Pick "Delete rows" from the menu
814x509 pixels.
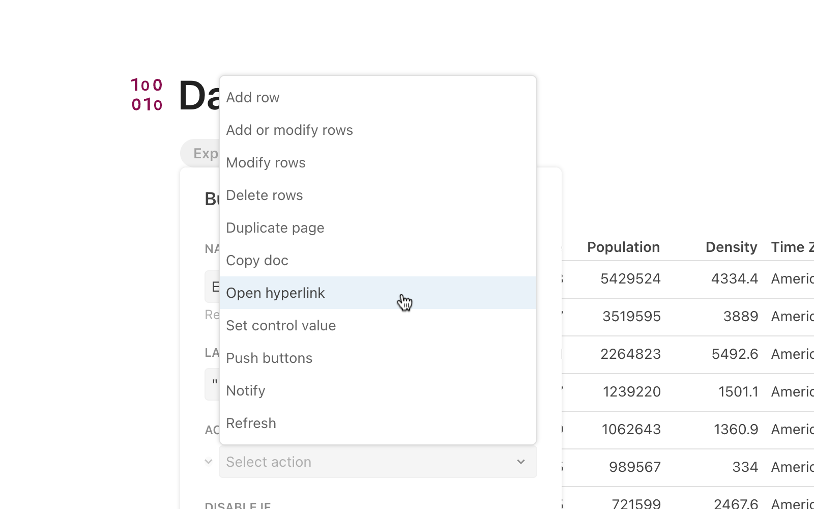coord(264,195)
